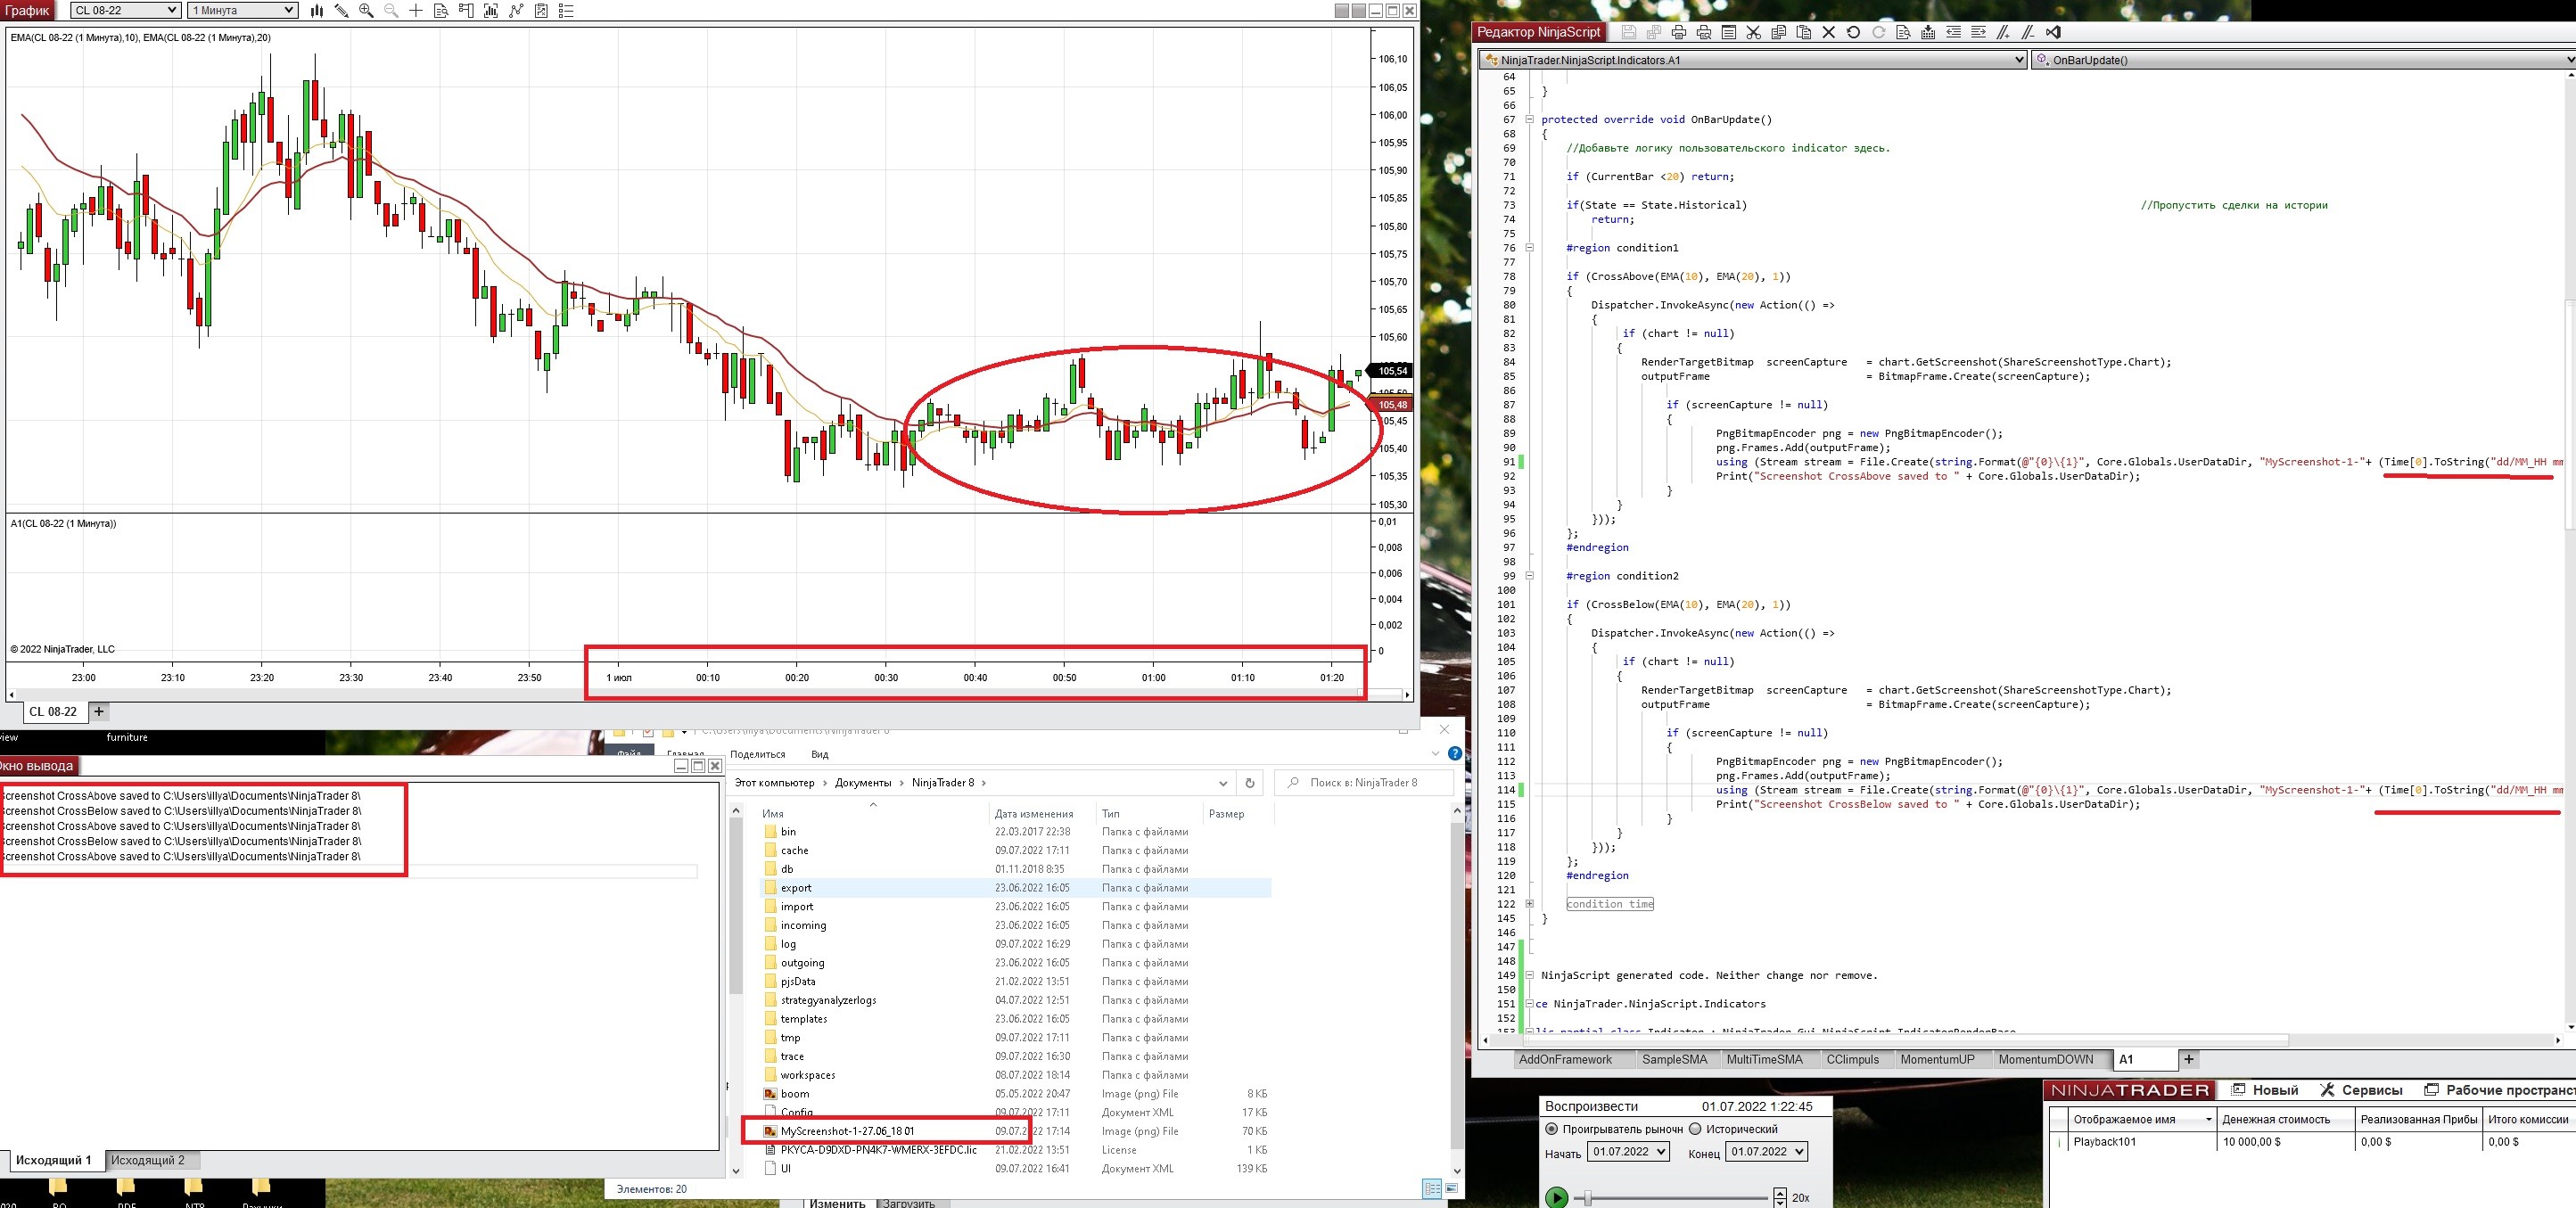Click the zoom in magnifier on chart
Screen dimensions: 2576x1208
click(366, 11)
